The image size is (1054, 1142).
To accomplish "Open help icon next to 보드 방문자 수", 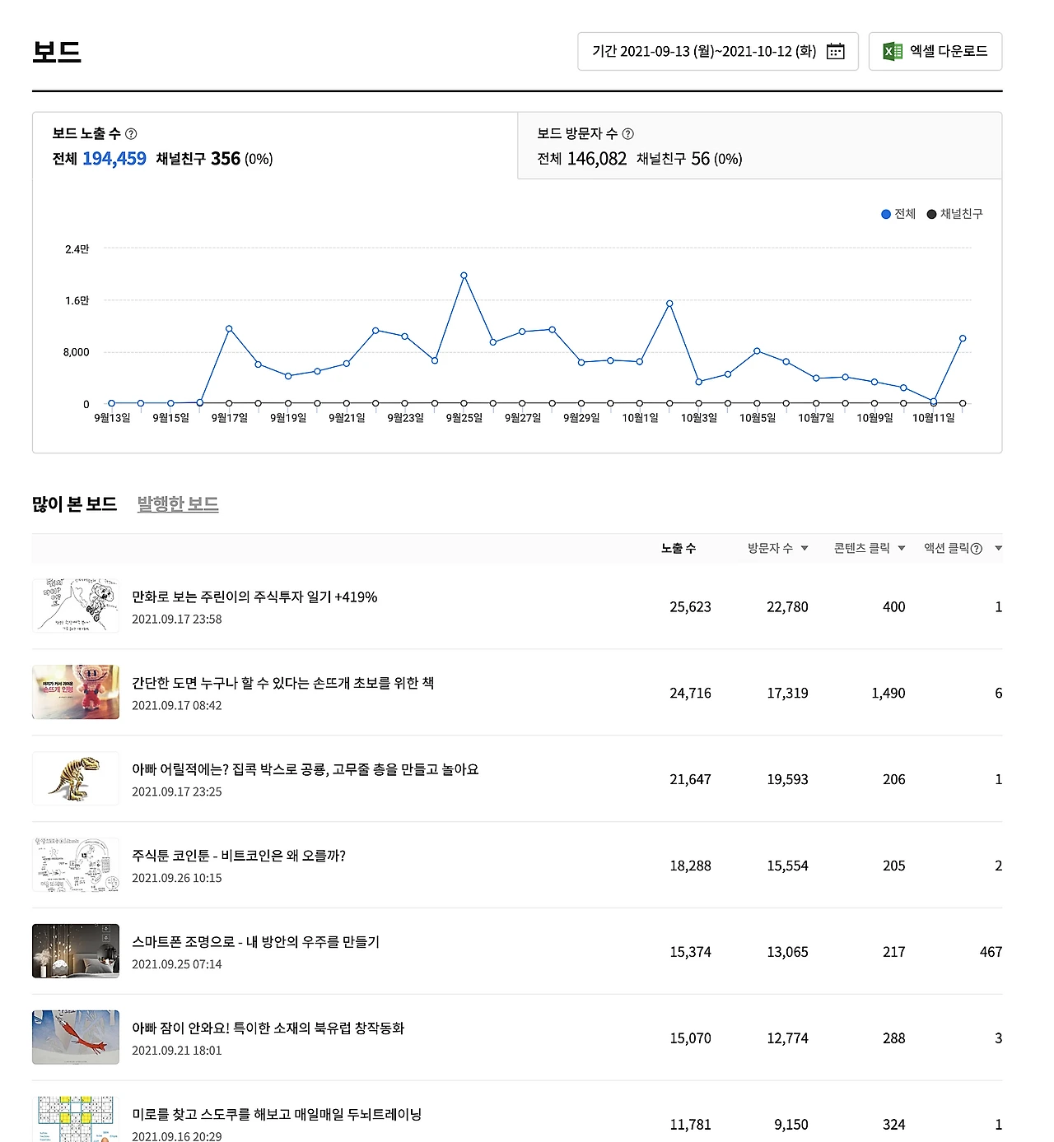I will point(628,133).
